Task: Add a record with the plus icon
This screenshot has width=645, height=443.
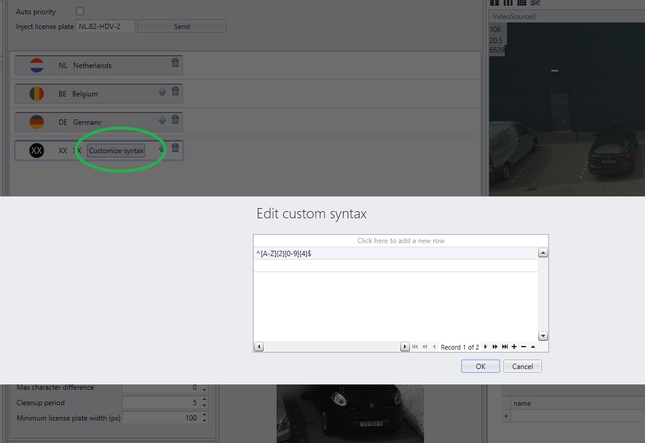Action: (x=514, y=347)
